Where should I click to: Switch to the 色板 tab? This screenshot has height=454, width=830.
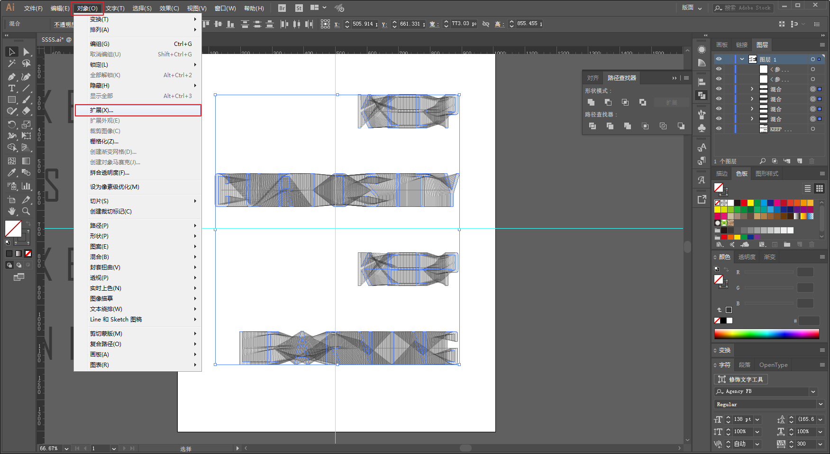(x=742, y=174)
